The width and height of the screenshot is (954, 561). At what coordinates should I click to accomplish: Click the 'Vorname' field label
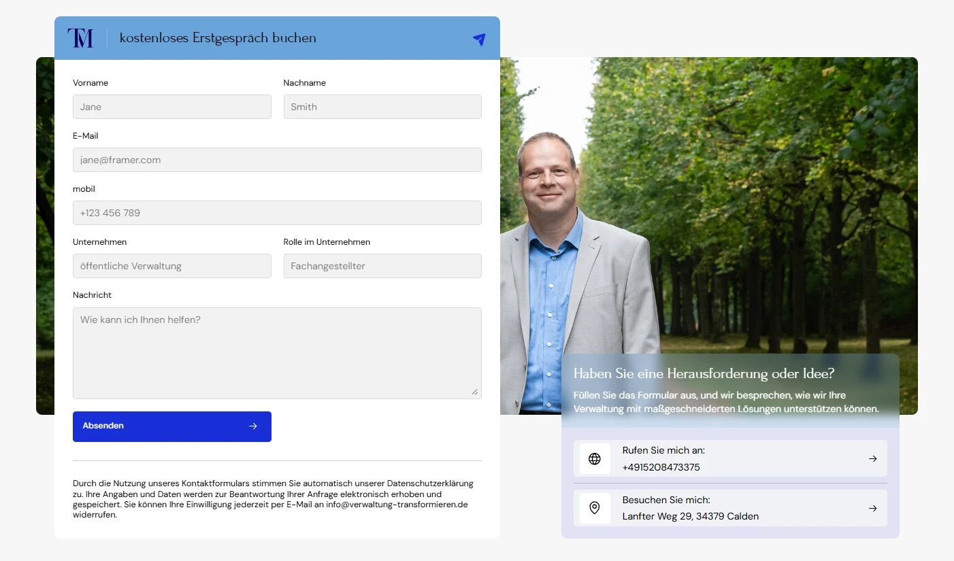coord(91,83)
